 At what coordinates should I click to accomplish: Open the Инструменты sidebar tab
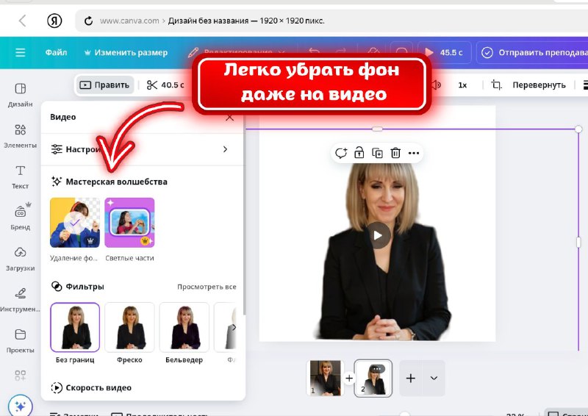pyautogui.click(x=21, y=300)
